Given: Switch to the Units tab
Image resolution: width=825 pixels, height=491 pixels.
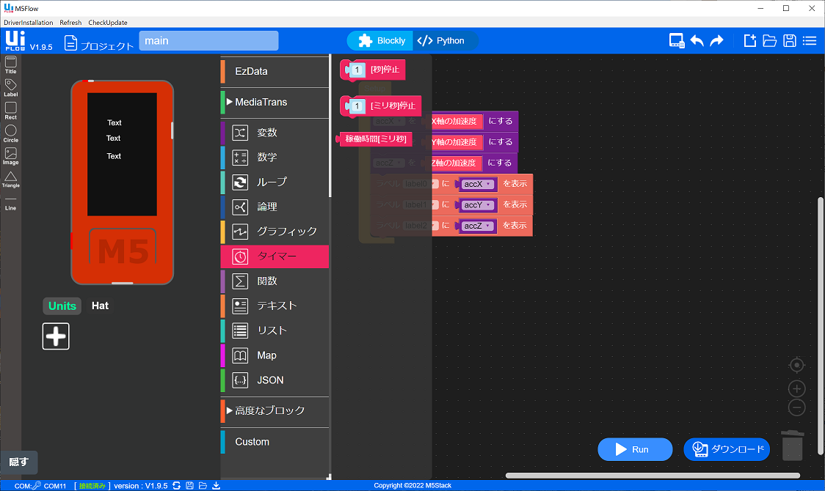Looking at the screenshot, I should [62, 306].
